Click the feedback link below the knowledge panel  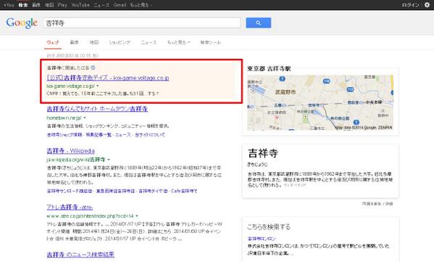[x=377, y=204]
